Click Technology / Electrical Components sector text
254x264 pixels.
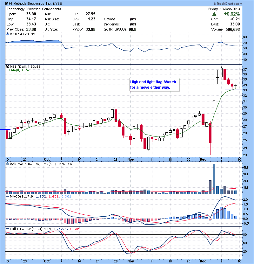click(34, 9)
